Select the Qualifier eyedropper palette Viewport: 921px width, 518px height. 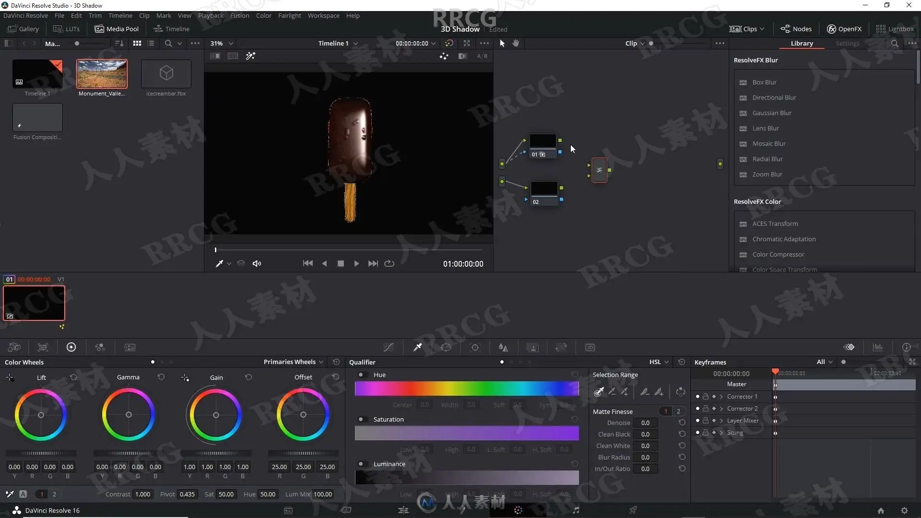click(417, 347)
